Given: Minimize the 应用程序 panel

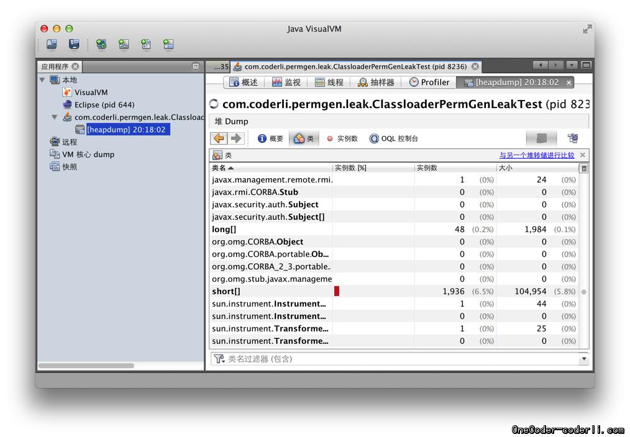Looking at the screenshot, I should coord(196,66).
